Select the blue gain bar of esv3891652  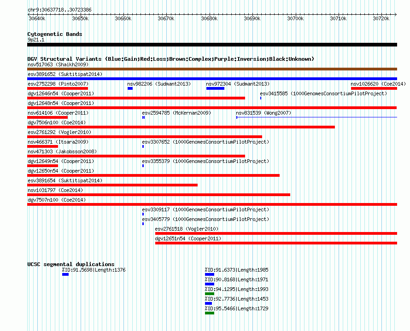[x=212, y=79]
